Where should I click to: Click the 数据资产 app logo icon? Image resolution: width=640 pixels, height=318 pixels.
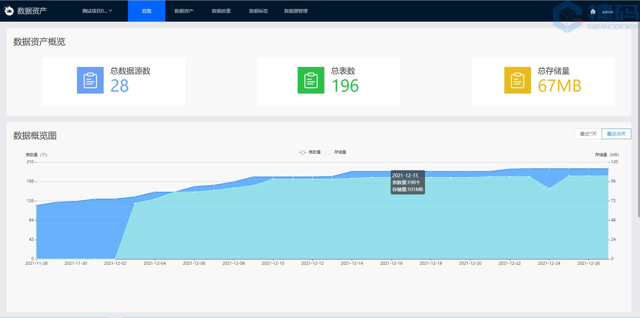point(9,11)
